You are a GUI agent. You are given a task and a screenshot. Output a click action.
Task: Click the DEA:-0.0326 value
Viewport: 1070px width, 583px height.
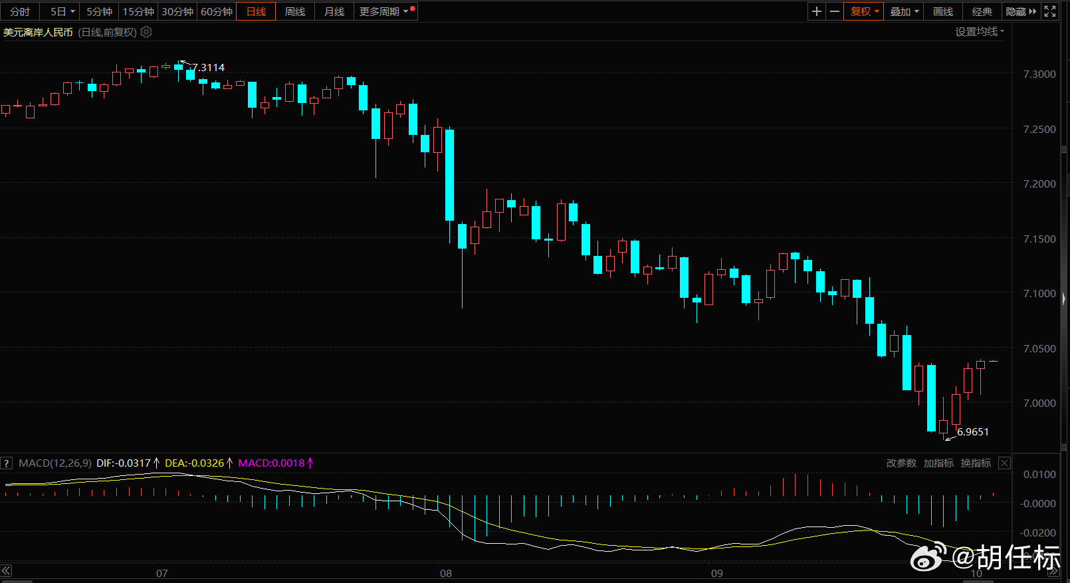pos(195,463)
